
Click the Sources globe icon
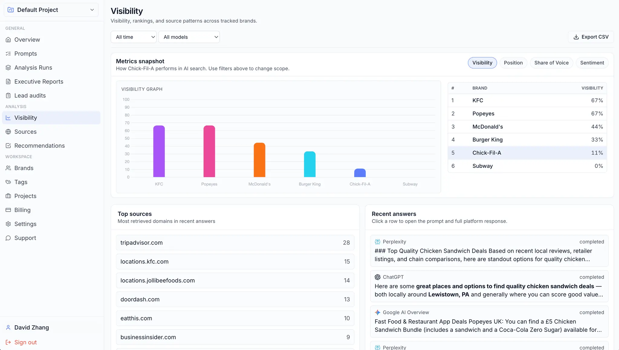8,132
